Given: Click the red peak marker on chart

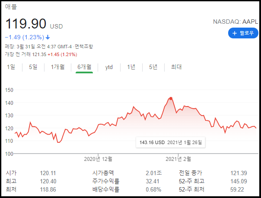Looking at the screenshot, I should (x=171, y=98).
